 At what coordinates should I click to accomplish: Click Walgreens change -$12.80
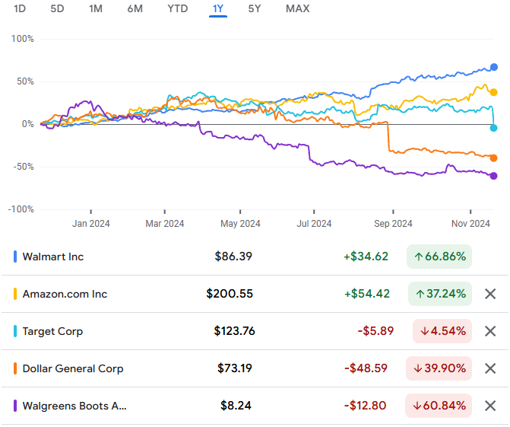365,406
